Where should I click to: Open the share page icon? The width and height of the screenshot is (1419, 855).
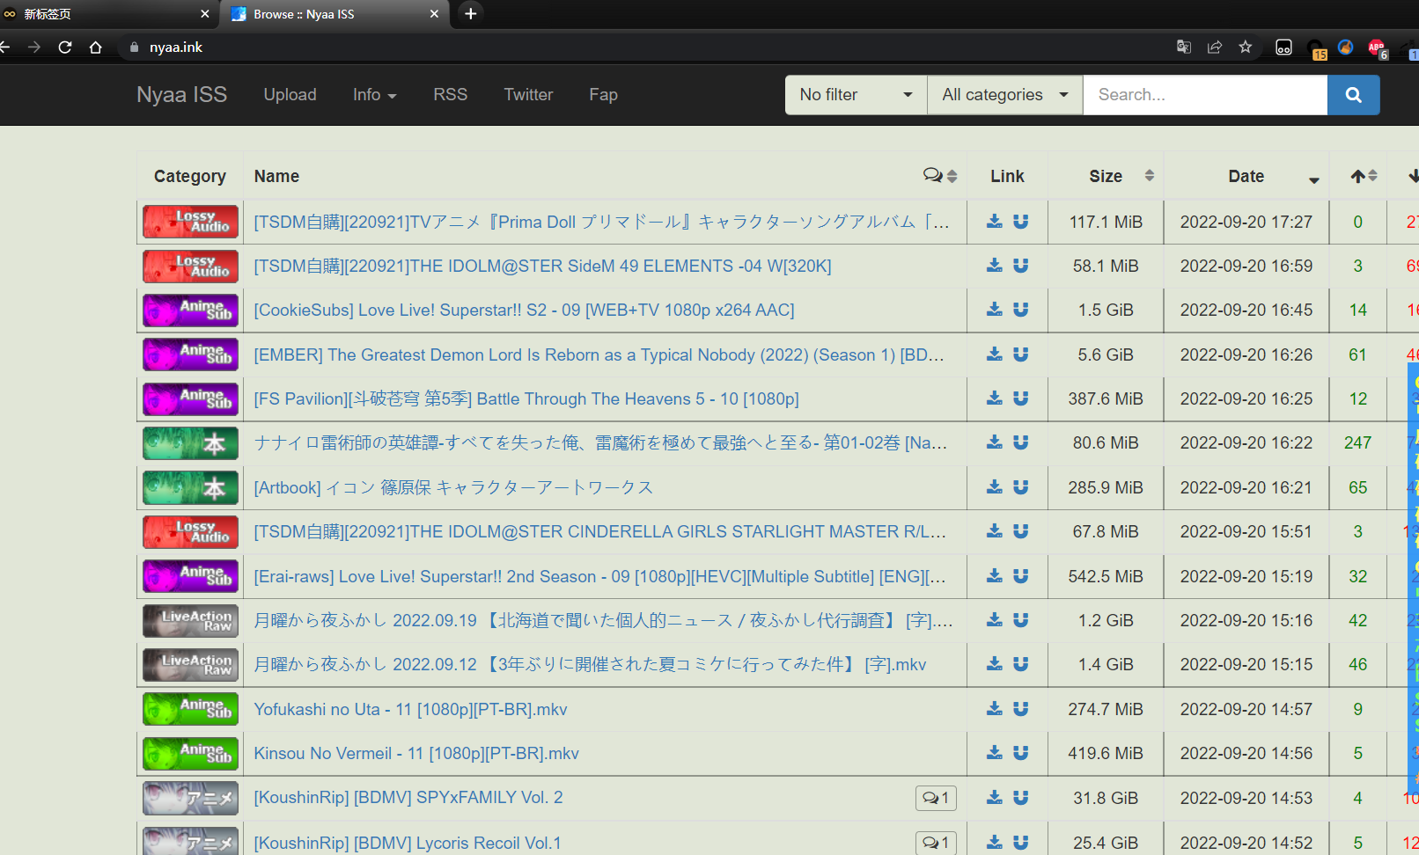pos(1215,47)
